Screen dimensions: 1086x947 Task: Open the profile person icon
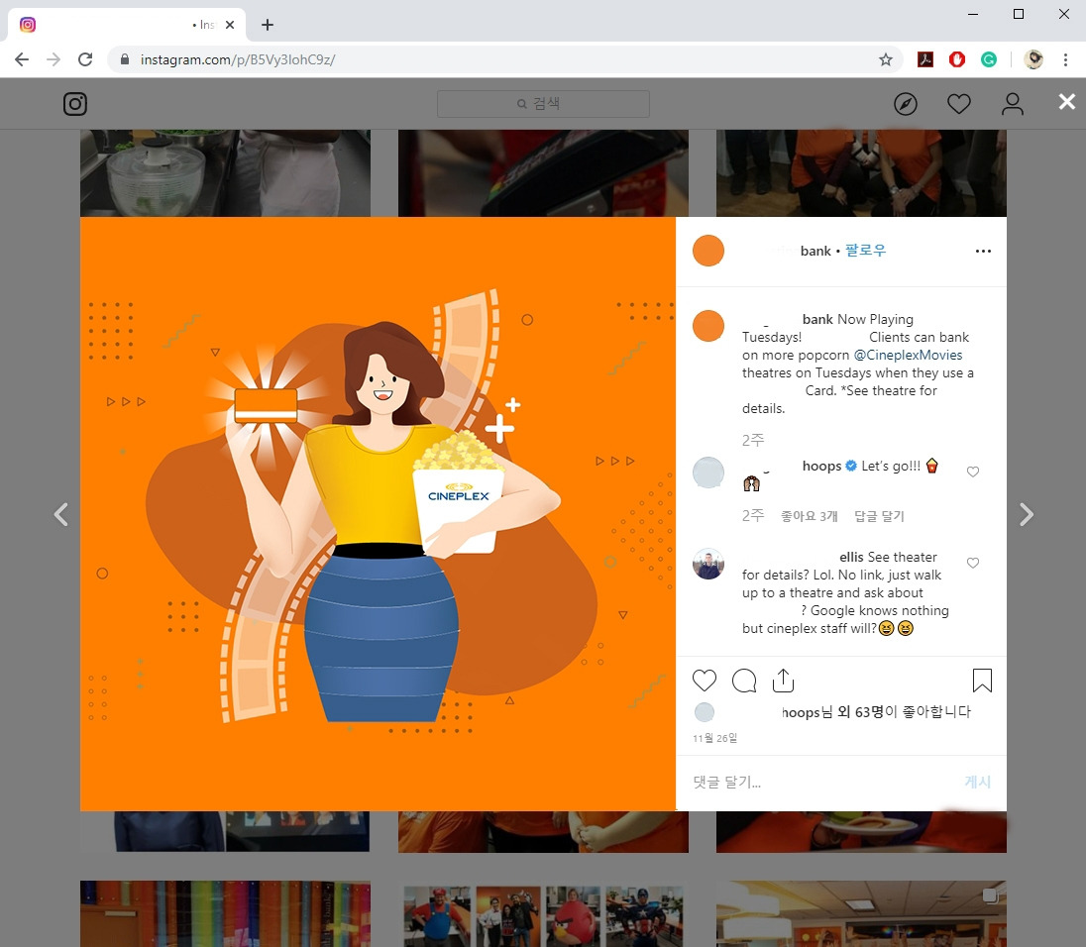pos(1012,104)
